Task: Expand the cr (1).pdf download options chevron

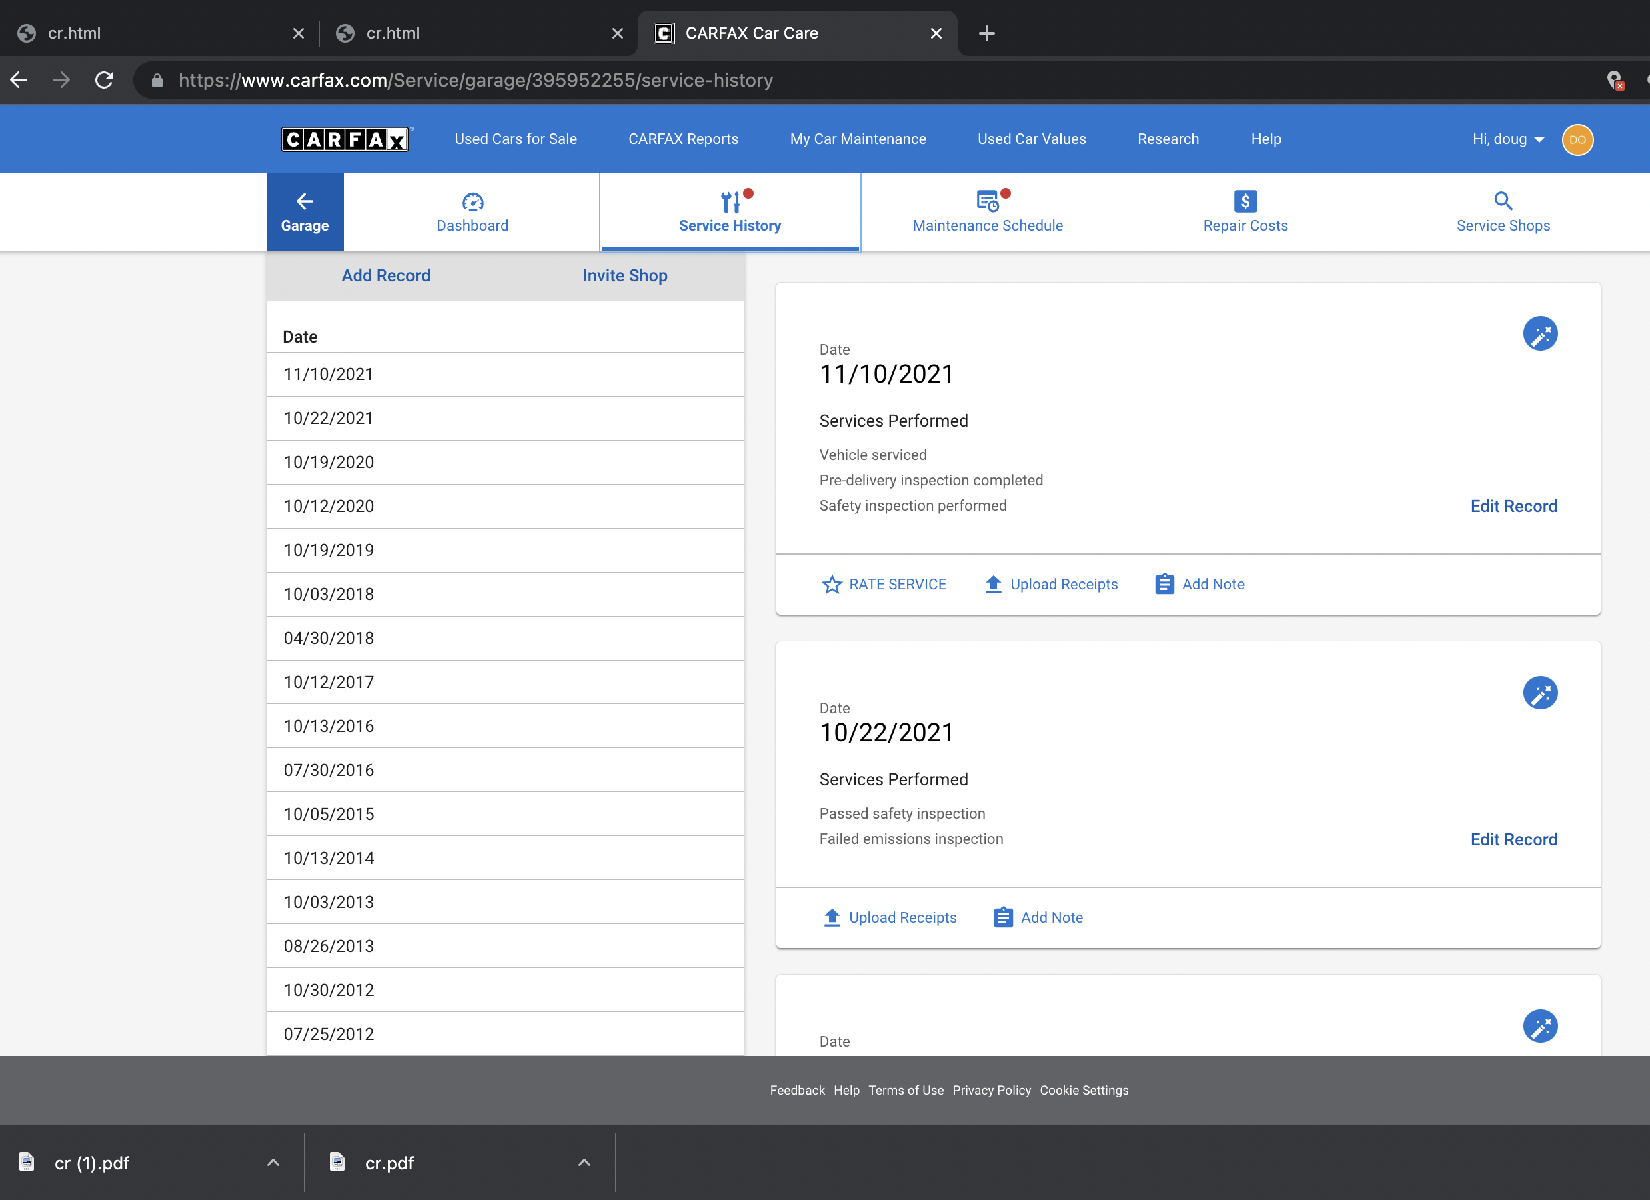Action: (x=273, y=1163)
